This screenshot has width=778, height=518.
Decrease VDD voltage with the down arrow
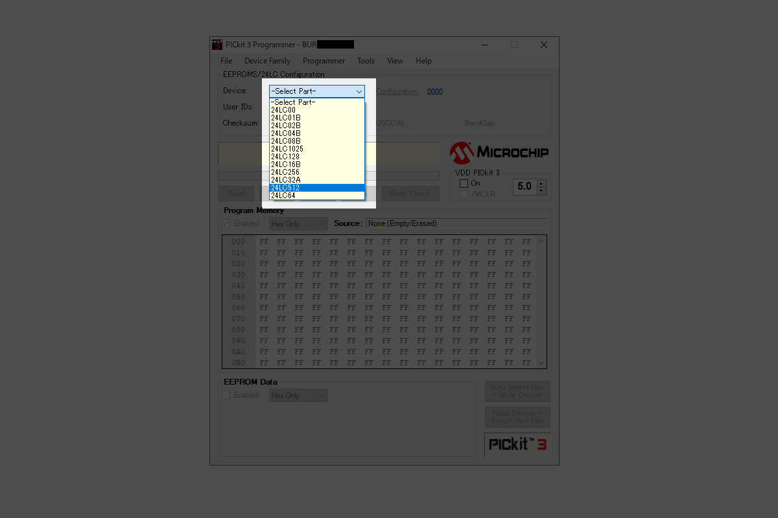click(x=542, y=190)
